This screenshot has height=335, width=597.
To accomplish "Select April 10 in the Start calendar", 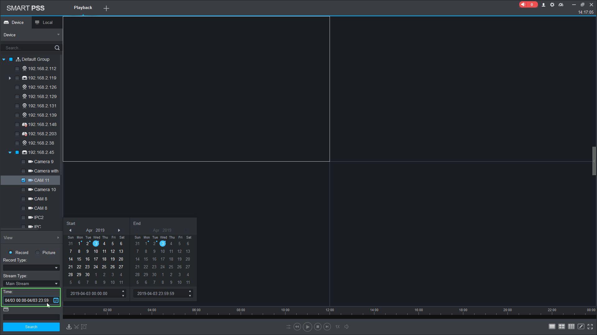I will pos(96,252).
